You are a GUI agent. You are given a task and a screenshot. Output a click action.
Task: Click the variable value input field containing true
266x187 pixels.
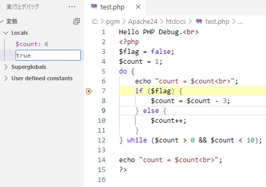coord(48,55)
